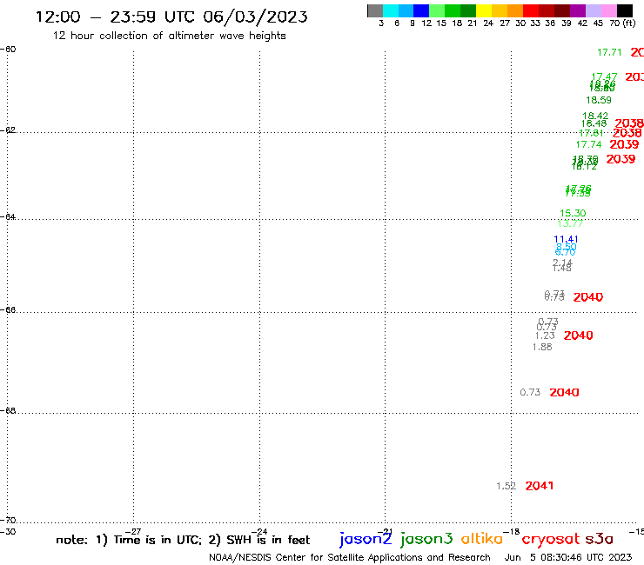The height and width of the screenshot is (565, 644).
Task: Click the "70 (ft)" legend label
Action: coord(622,23)
